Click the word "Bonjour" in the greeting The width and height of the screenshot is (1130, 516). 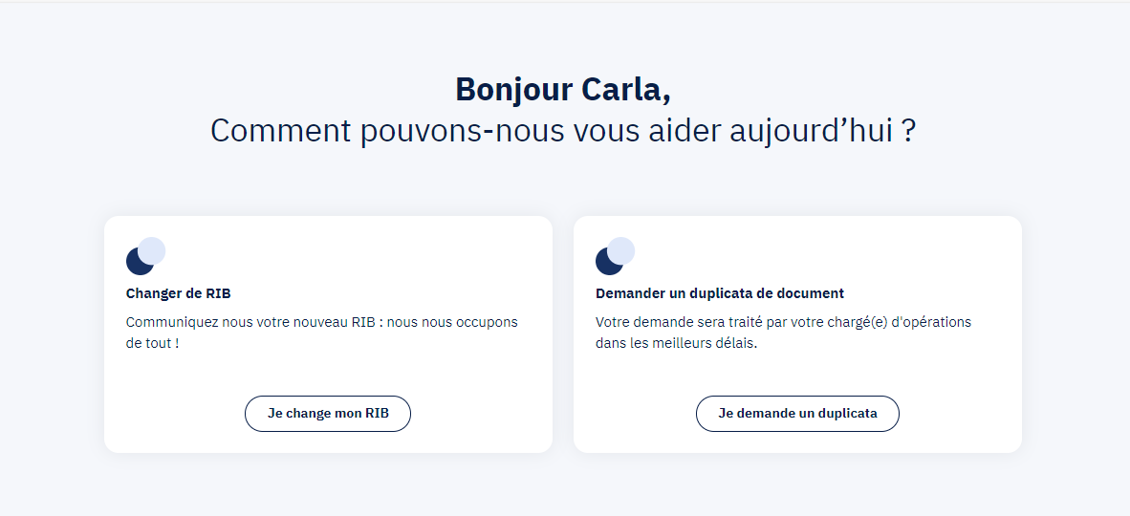(x=514, y=89)
